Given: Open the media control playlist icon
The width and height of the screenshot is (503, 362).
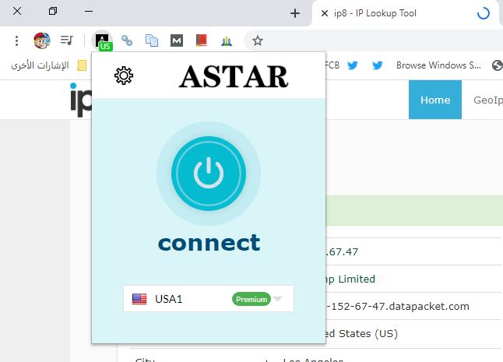Looking at the screenshot, I should (x=67, y=40).
